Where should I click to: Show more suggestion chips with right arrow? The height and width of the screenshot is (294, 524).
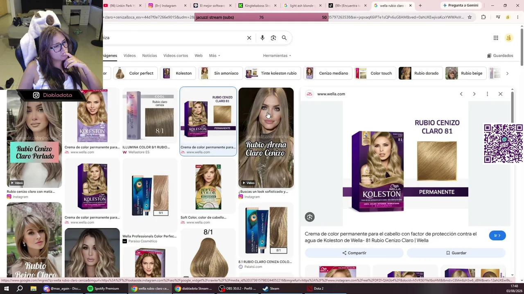[x=507, y=73]
